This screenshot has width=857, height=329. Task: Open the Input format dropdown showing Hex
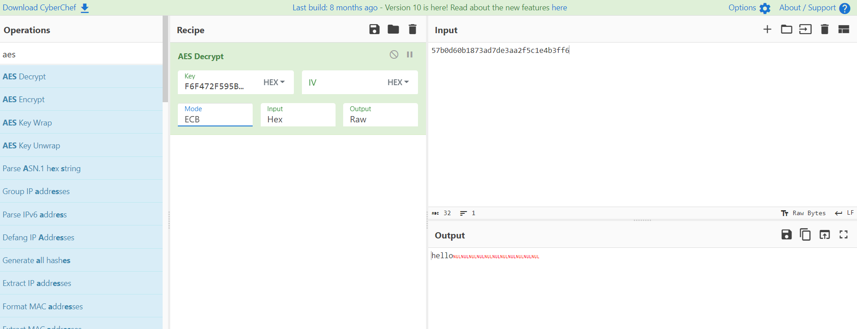[x=298, y=115]
